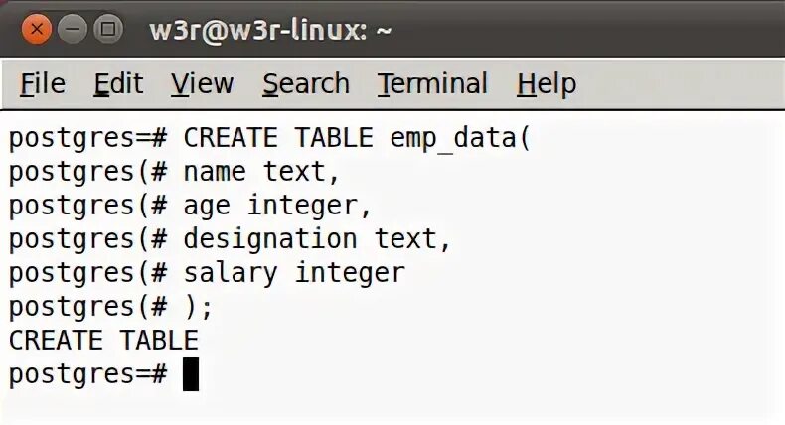The width and height of the screenshot is (785, 425).
Task: Click the w3r@w3r-linux window title
Action: [x=270, y=30]
